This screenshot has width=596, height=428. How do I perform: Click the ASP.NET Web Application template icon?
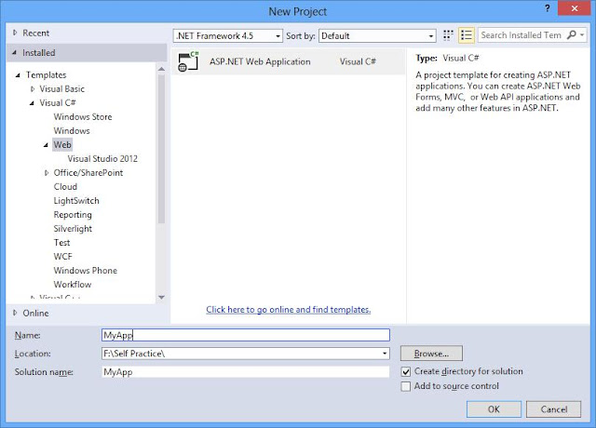[188, 61]
